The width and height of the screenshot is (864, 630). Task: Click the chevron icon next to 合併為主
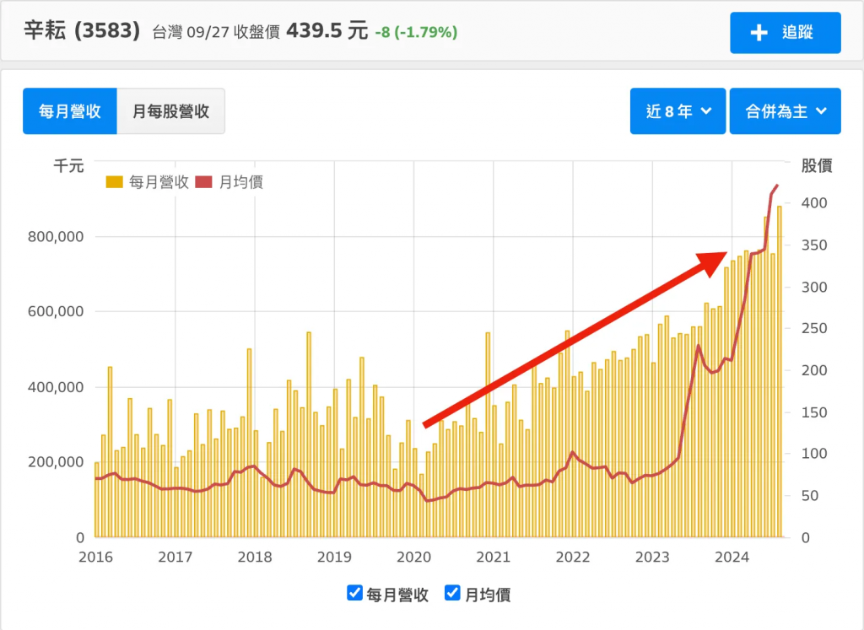pos(822,111)
